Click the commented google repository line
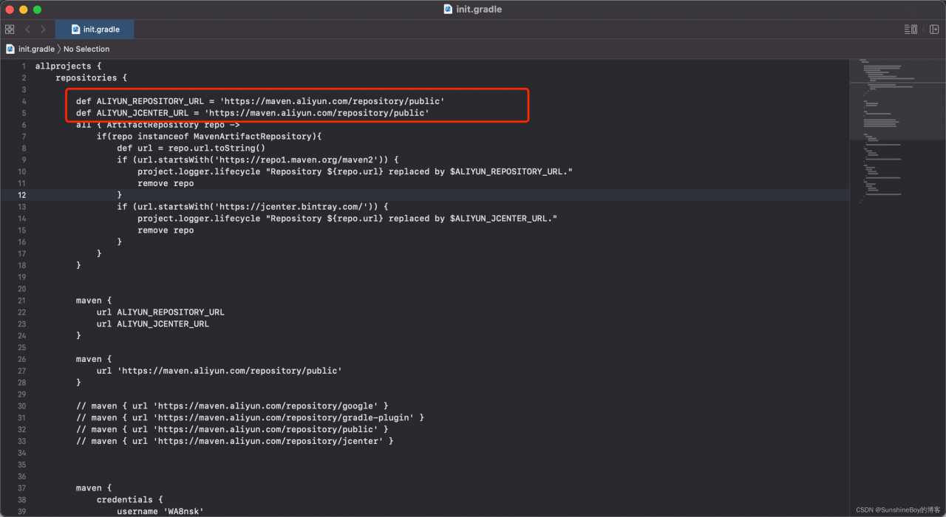This screenshot has width=946, height=517. point(232,406)
